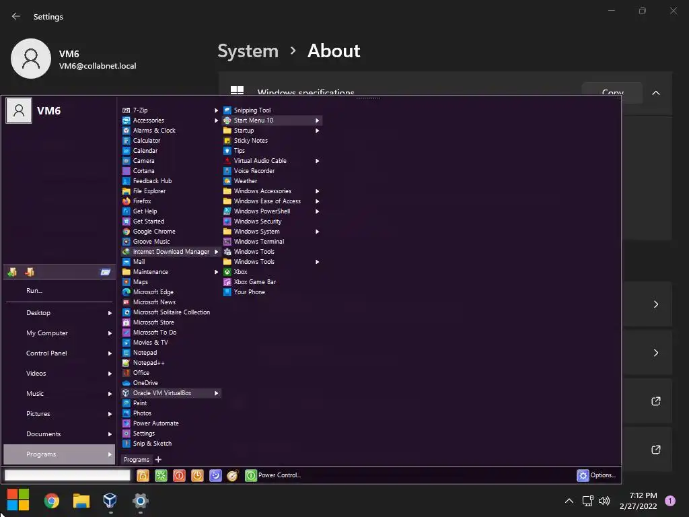
Task: Open Control Panel submenu
Action: [59, 353]
